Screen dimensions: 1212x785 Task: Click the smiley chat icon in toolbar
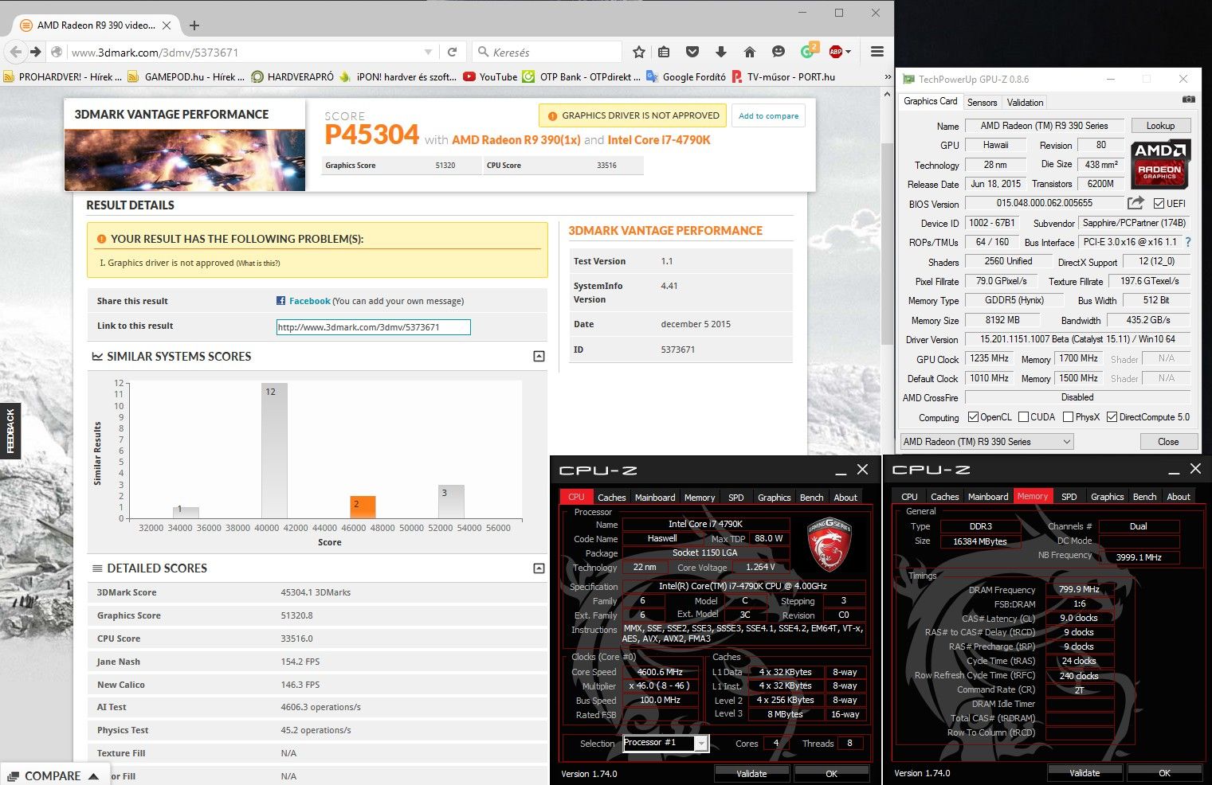(x=779, y=52)
